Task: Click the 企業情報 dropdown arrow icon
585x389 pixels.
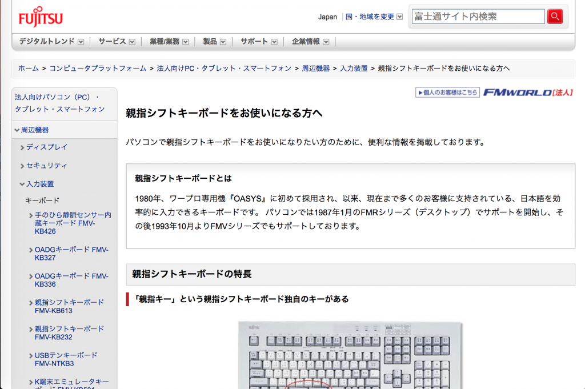Action: (326, 42)
